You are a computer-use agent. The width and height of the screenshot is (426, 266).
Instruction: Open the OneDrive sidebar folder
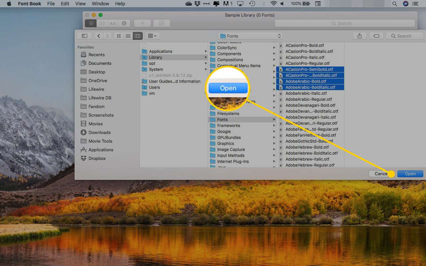94,80
